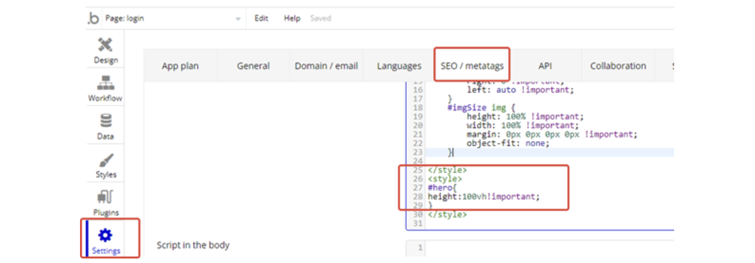Select the Settings gear icon
This screenshot has width=755, height=263.
point(106,240)
